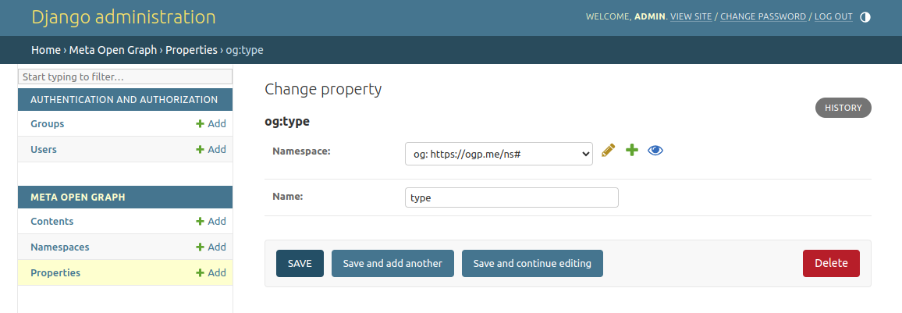Focus the sidebar filter box
This screenshot has height=313, width=902.
[126, 76]
